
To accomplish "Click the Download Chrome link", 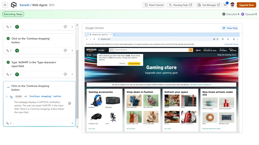I will point(231,44).
